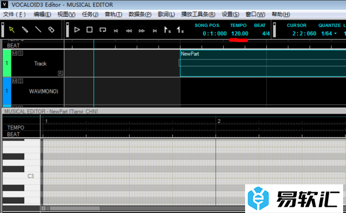Click the cursor toolbar grip handle
Viewport: 346px width, 213px height.
pos(274,30)
